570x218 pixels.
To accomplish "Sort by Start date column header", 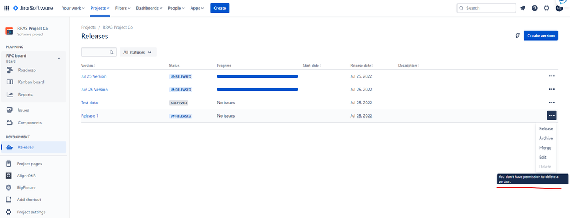I will pos(312,66).
